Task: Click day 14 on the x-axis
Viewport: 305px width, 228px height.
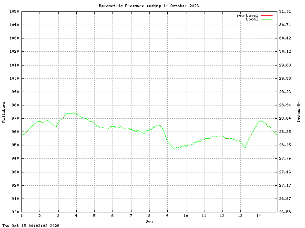Action: [x=258, y=216]
